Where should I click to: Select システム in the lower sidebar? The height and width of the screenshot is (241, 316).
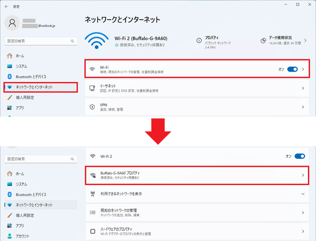click(41, 184)
